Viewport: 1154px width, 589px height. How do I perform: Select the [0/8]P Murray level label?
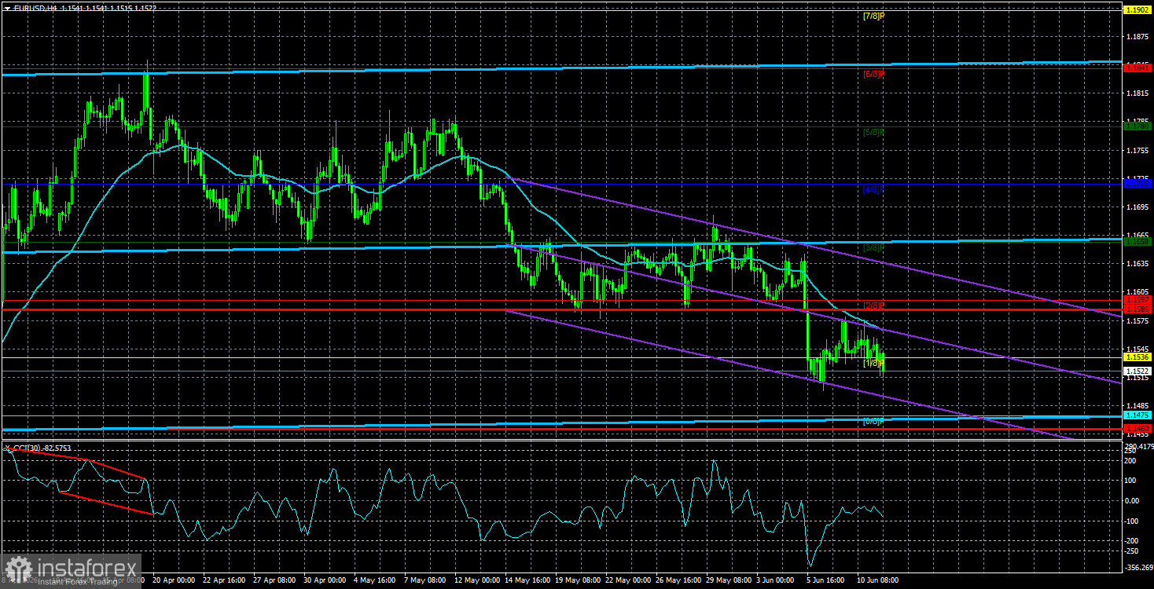tap(873, 422)
